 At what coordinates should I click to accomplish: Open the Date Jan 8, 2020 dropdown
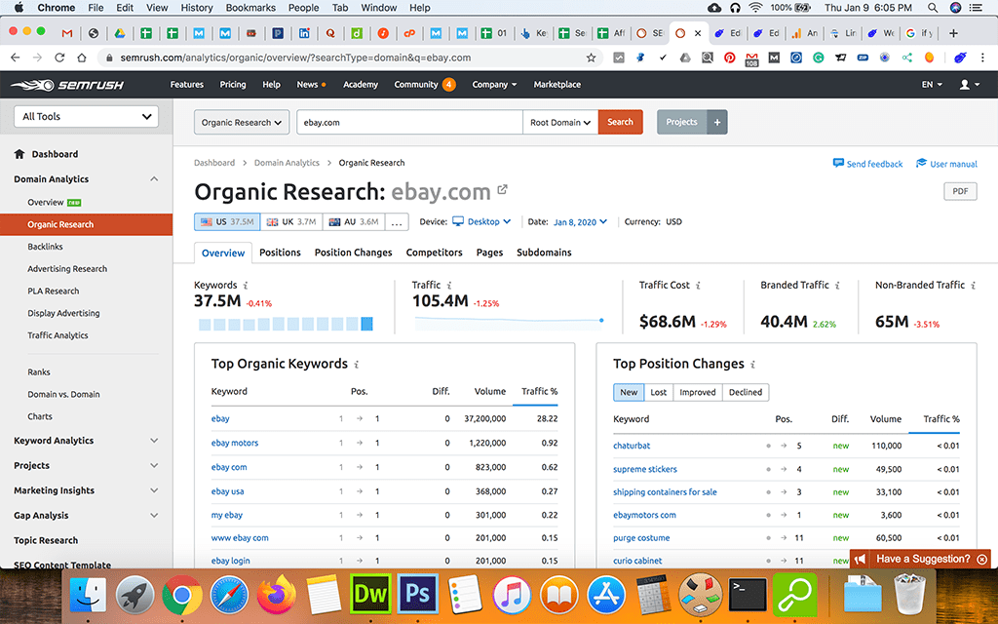[581, 222]
